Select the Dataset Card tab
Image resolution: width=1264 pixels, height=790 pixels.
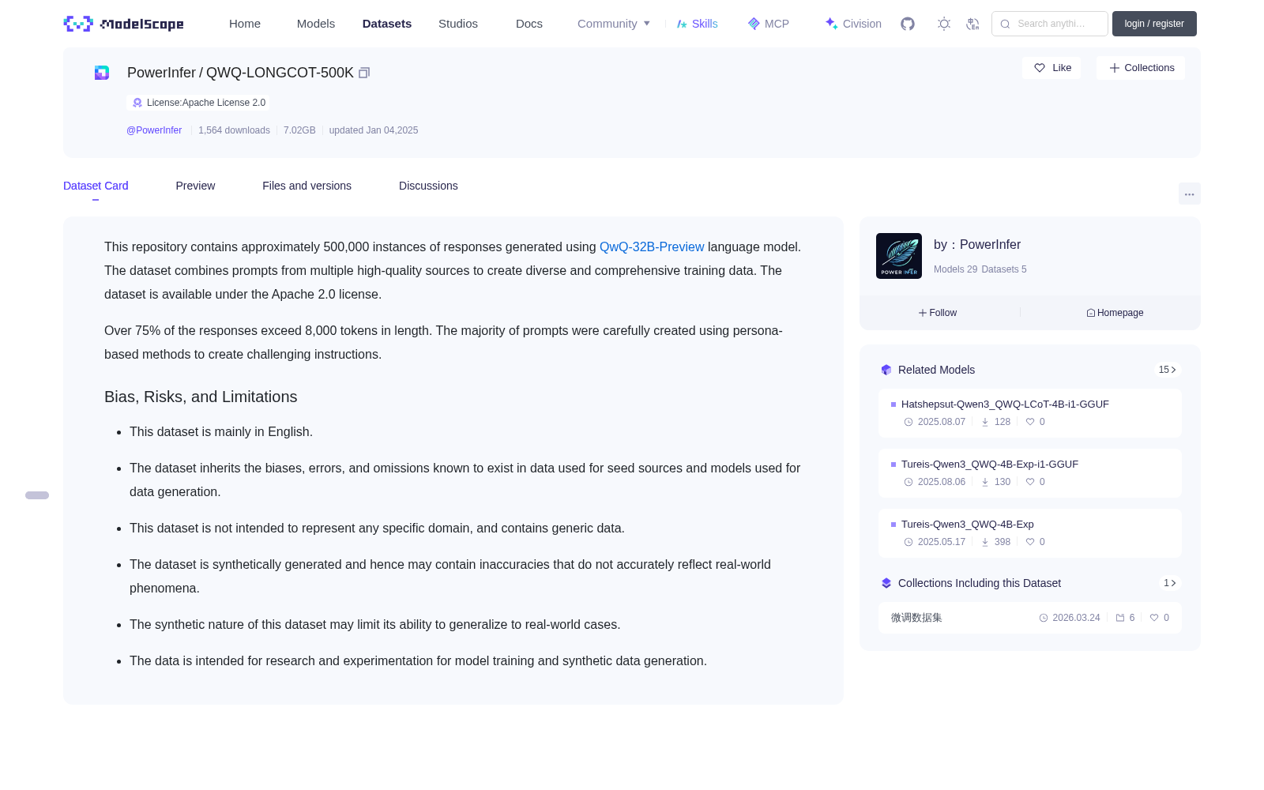coord(96,186)
